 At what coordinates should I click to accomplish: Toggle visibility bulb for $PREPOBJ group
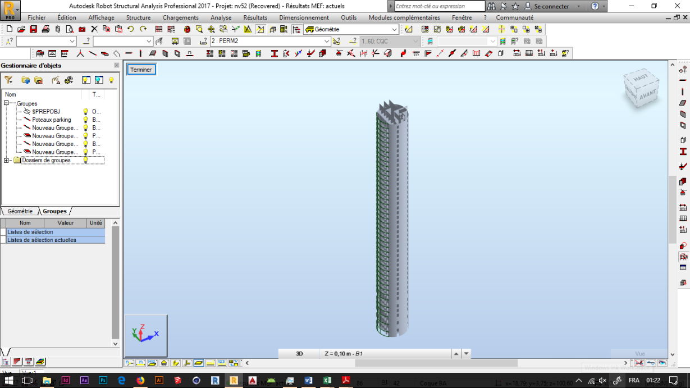click(86, 112)
